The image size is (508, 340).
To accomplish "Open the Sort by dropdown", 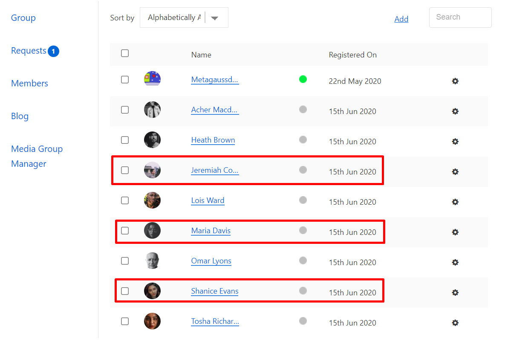I will [175, 17].
